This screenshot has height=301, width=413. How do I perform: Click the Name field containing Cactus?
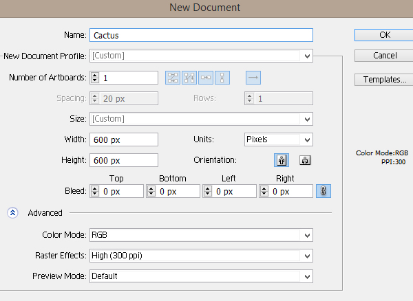pyautogui.click(x=201, y=34)
